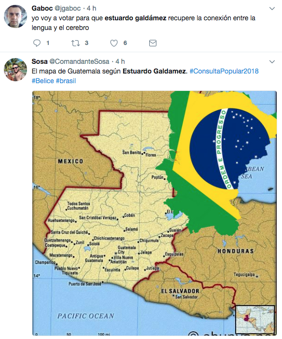282x339 pixels.
Task: Like Gaboc's tweet with the heart icon
Action: click(x=114, y=43)
